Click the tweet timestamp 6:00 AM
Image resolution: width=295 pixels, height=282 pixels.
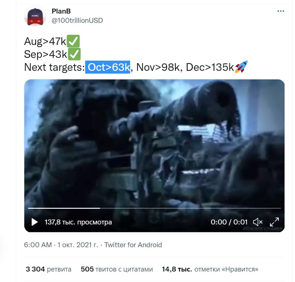click(x=38, y=245)
